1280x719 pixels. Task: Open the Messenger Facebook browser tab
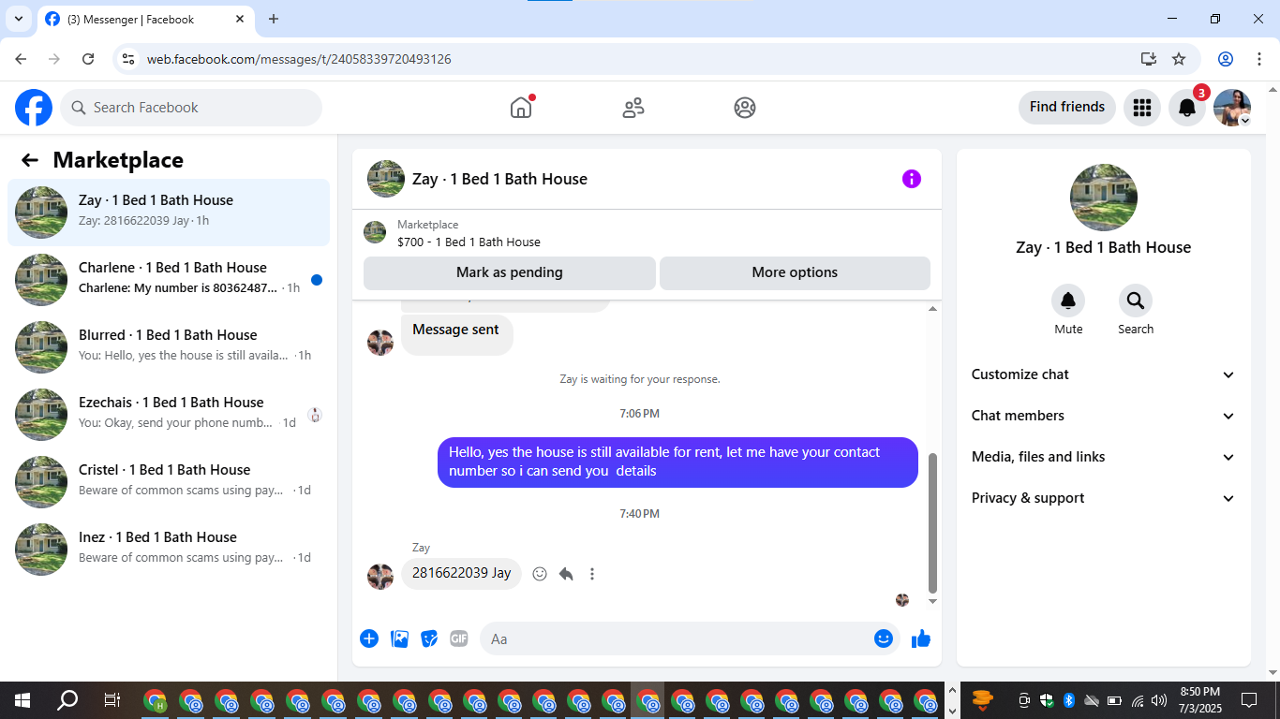[145, 20]
